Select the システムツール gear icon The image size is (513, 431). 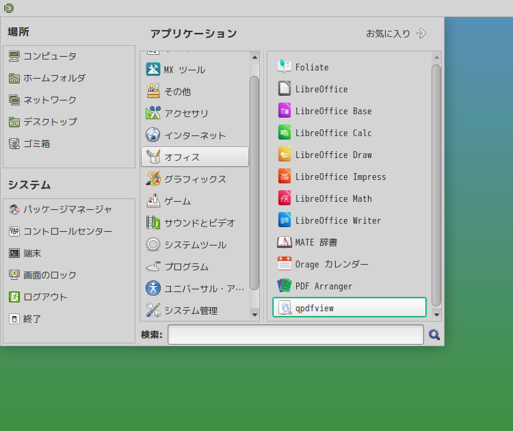(153, 244)
